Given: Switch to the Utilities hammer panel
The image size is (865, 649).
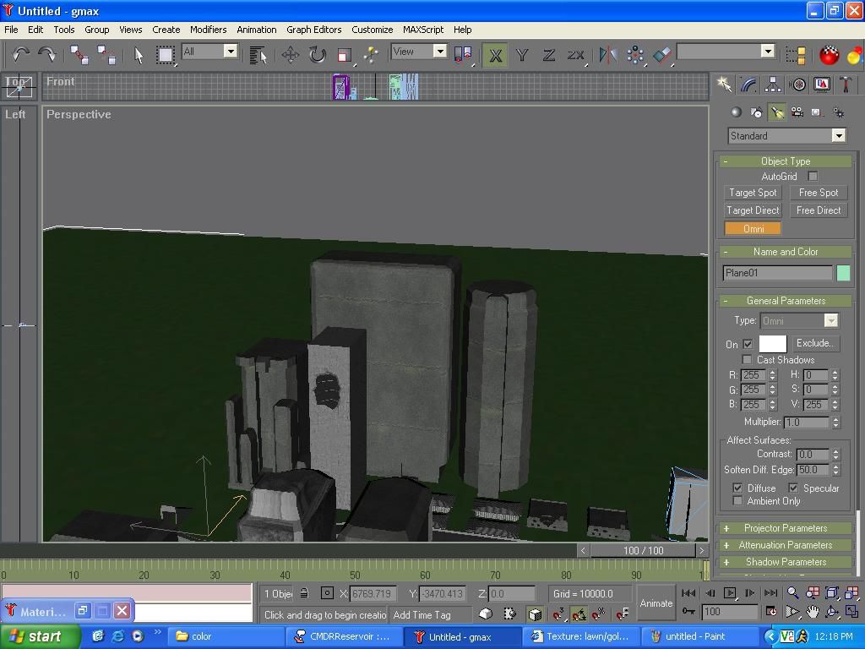Looking at the screenshot, I should point(846,85).
